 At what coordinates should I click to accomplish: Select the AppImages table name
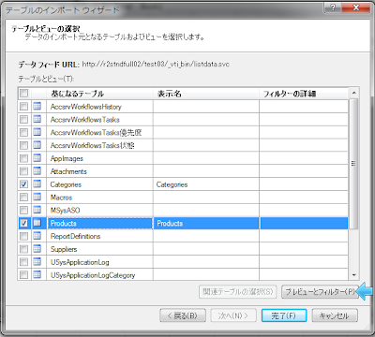coord(67,158)
